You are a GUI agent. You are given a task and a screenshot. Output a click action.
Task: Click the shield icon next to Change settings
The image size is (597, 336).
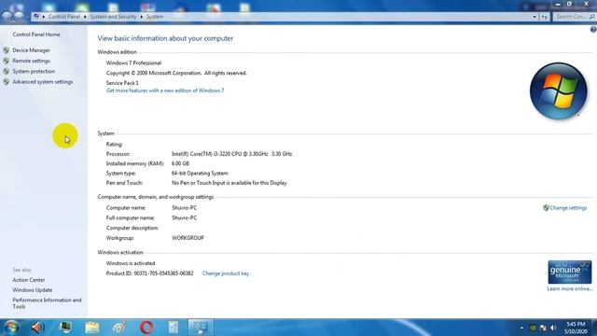(x=546, y=207)
